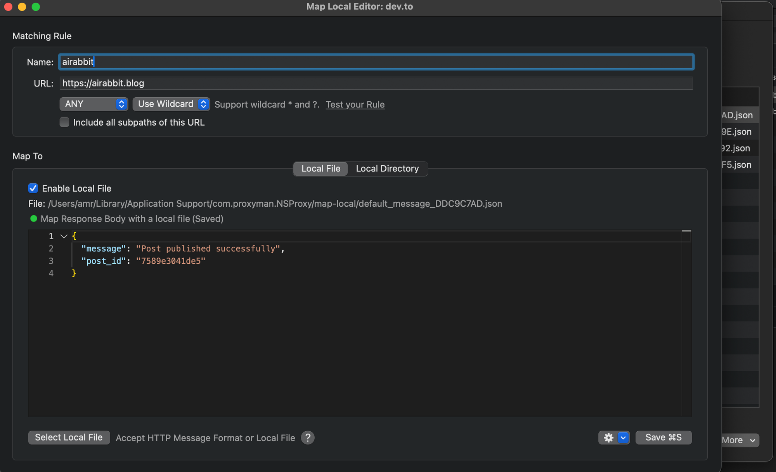Select the Local File tab

tap(320, 168)
